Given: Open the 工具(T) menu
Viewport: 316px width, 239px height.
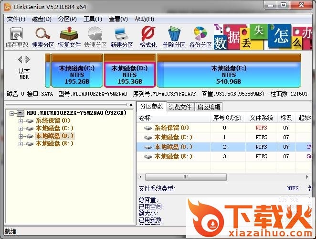Looking at the screenshot, I should coord(93,19).
